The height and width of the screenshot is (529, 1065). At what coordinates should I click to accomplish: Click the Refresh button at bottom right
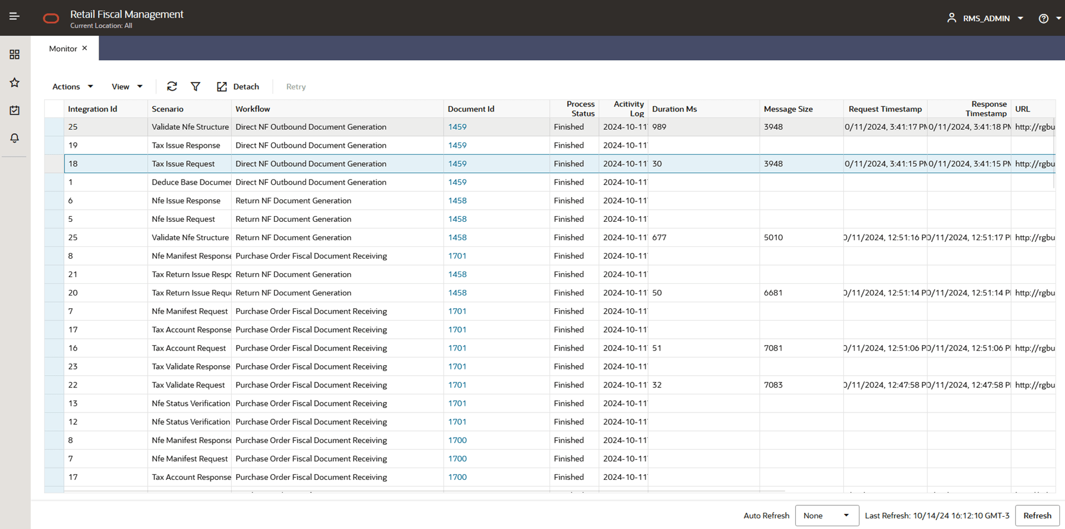coord(1037,516)
